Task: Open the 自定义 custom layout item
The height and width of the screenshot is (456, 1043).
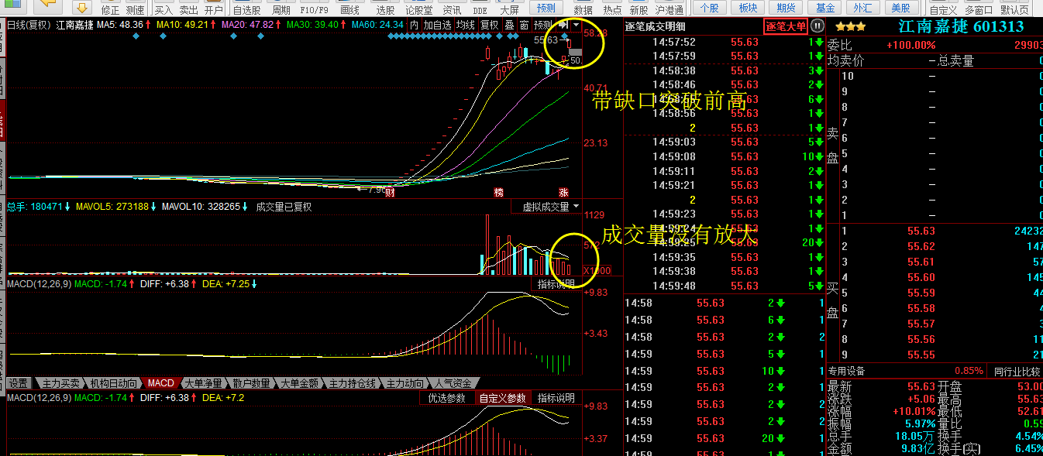Action: pyautogui.click(x=943, y=10)
